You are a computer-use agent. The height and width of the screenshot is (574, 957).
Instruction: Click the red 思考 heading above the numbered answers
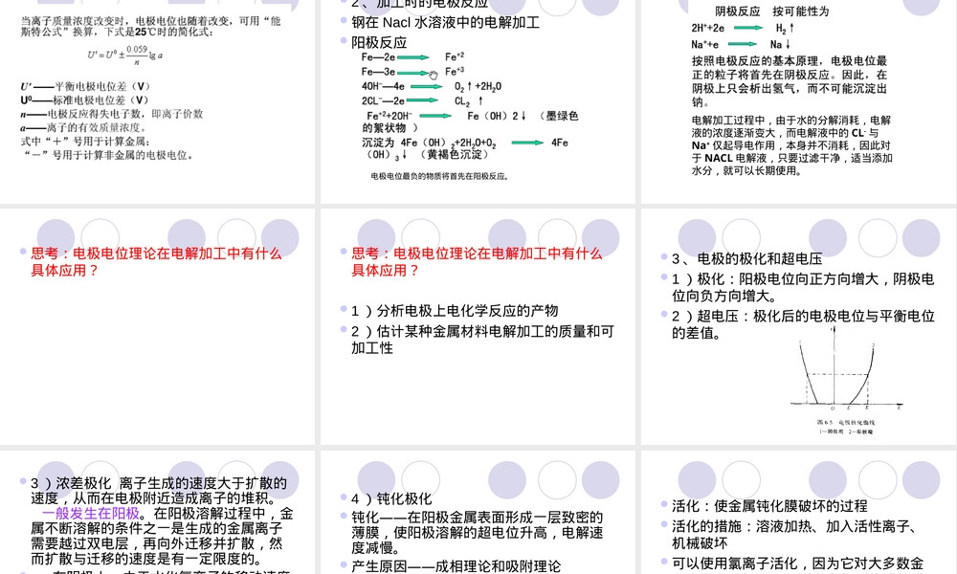(x=477, y=262)
